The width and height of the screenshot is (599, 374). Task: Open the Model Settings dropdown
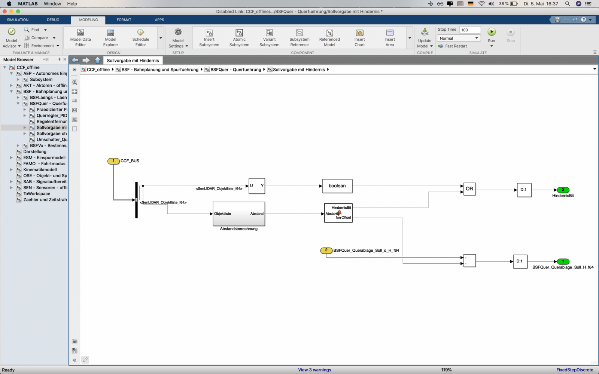coord(186,46)
